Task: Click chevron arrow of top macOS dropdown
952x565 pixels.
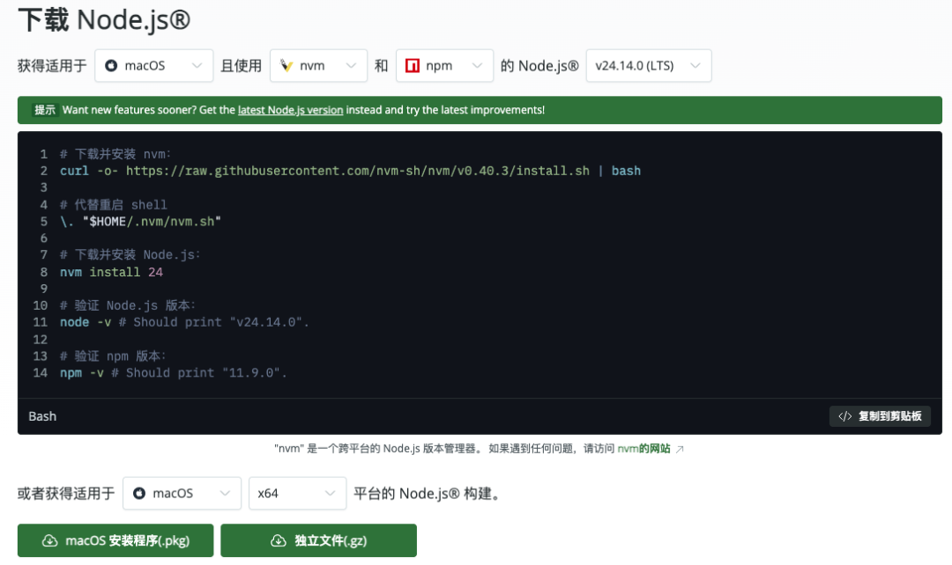Action: pos(197,65)
